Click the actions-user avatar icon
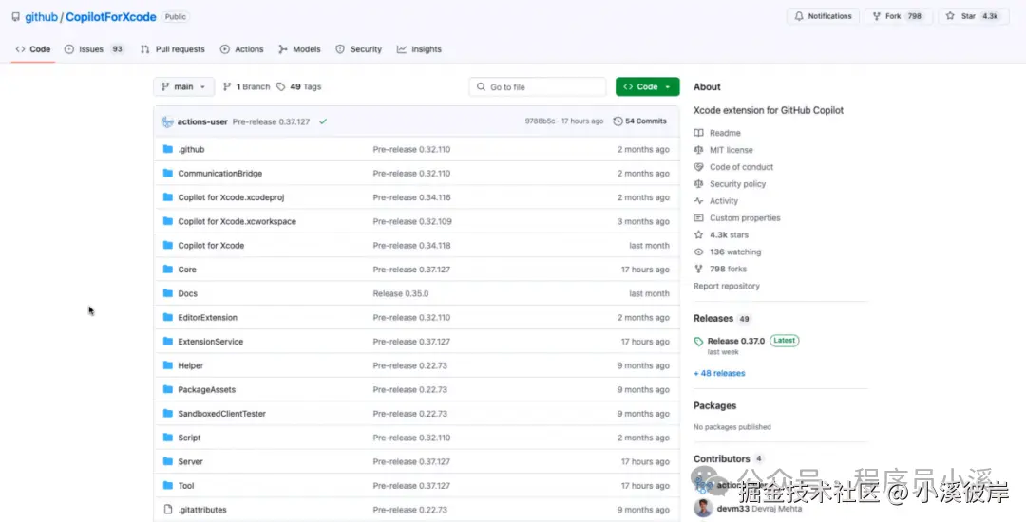 (x=167, y=121)
